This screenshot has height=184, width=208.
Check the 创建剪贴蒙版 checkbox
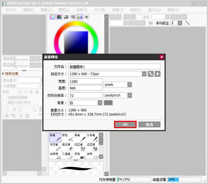[5, 97]
